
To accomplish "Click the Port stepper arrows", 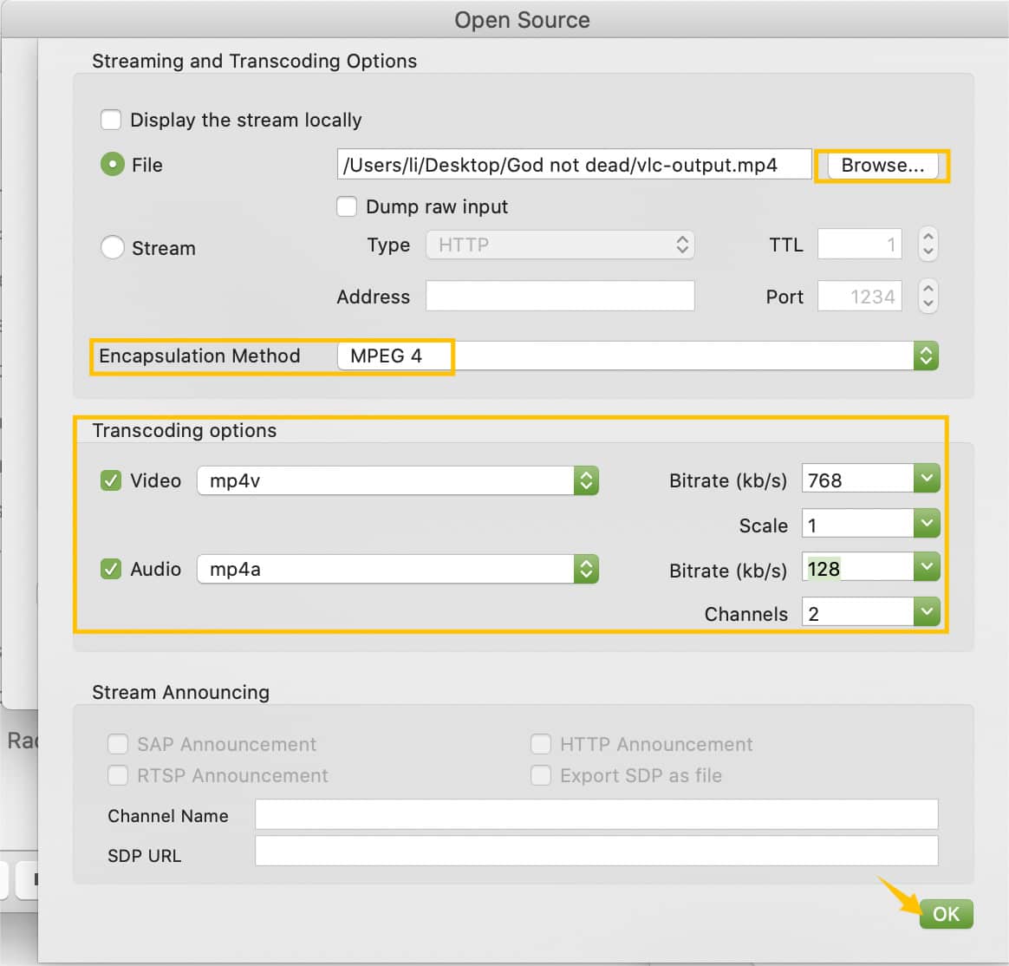I will (928, 297).
